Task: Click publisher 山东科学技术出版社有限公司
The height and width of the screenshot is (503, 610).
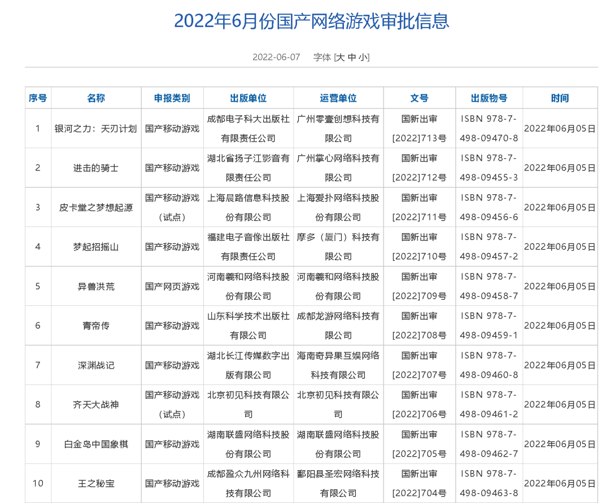Action: [248, 326]
